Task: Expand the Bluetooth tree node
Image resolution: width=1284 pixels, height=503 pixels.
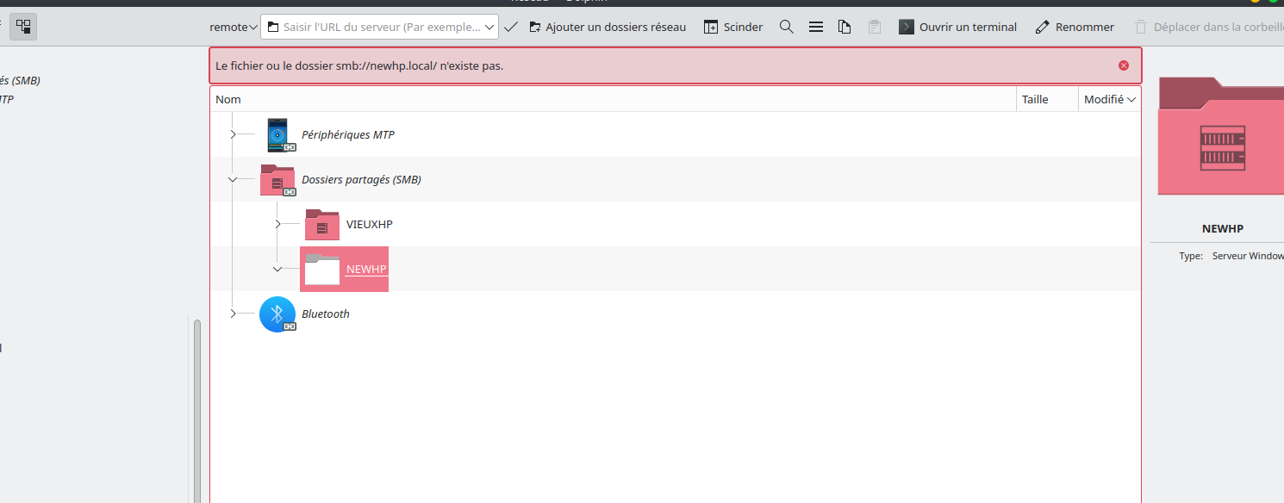Action: tap(233, 314)
